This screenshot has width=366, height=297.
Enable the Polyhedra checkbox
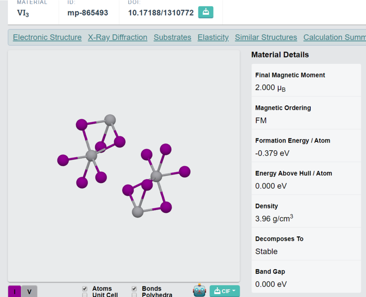click(134, 295)
